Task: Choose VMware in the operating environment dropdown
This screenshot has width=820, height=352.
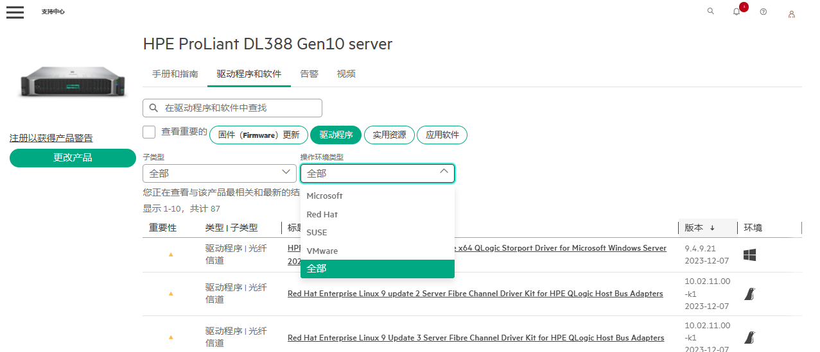Action: 322,251
